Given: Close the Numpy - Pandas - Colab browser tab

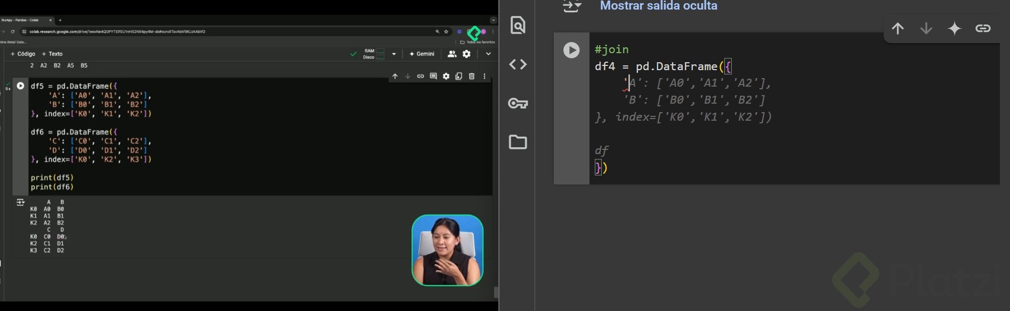Looking at the screenshot, I should 51,20.
